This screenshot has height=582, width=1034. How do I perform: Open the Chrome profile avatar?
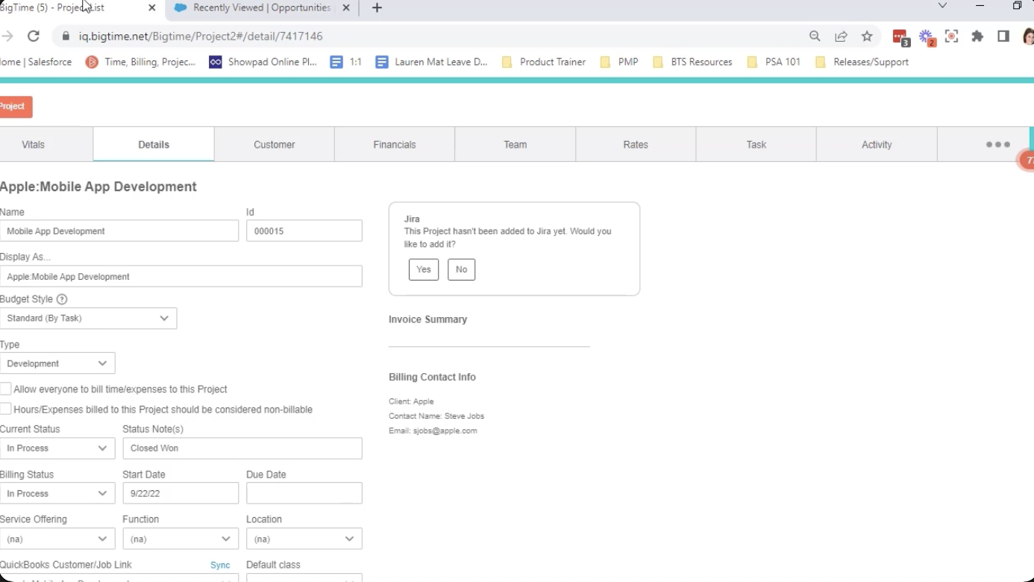tap(1028, 36)
